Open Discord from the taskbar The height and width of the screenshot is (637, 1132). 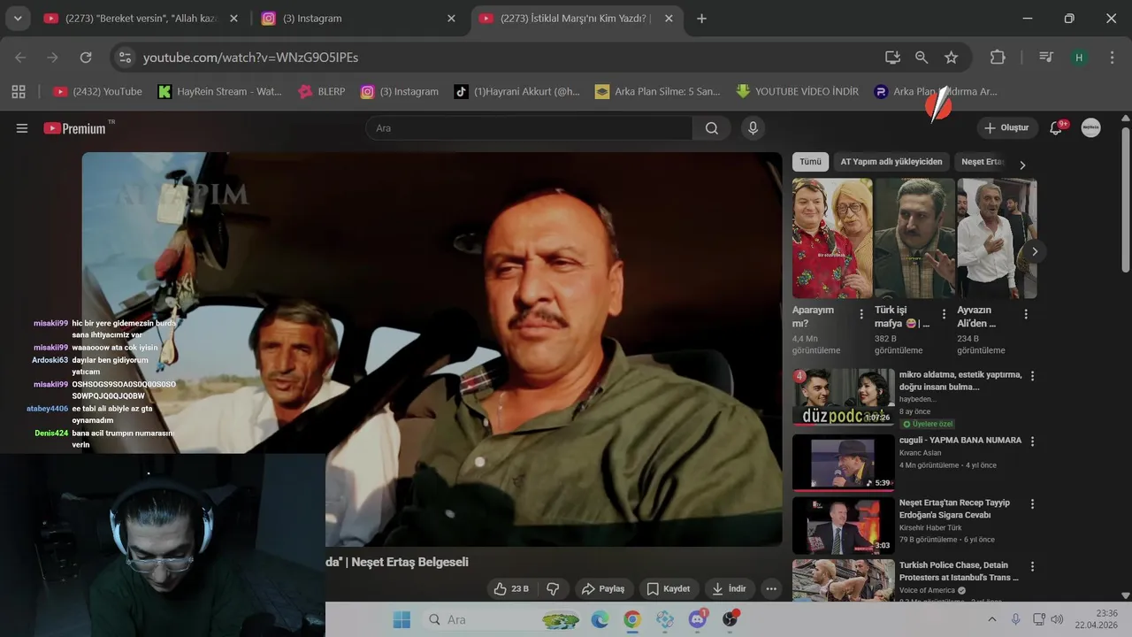click(x=697, y=619)
